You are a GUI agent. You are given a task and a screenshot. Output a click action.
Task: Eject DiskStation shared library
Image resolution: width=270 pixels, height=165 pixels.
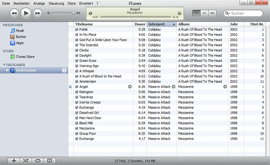click(64, 71)
